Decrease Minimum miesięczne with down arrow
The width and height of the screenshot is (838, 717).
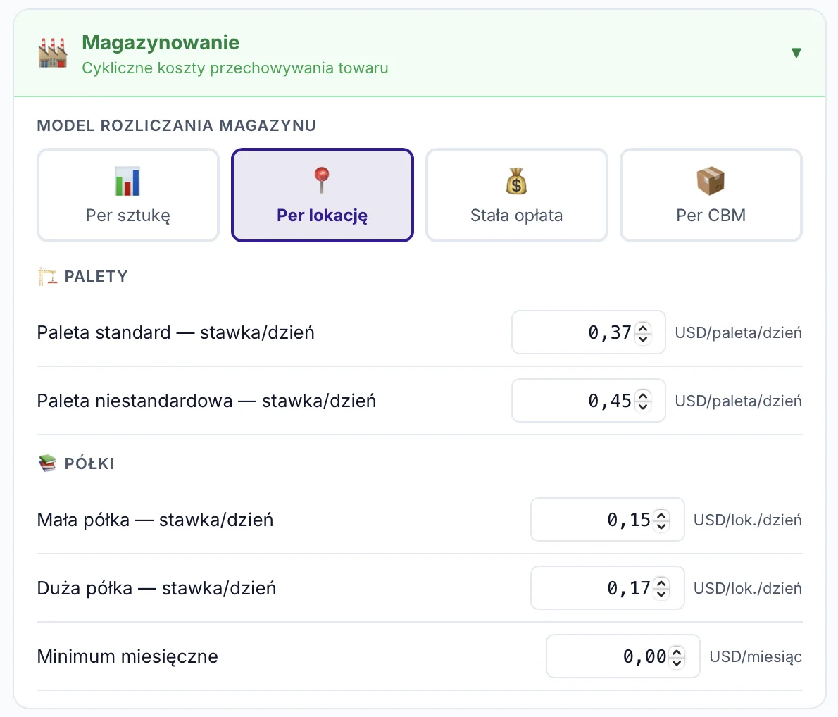(x=677, y=662)
